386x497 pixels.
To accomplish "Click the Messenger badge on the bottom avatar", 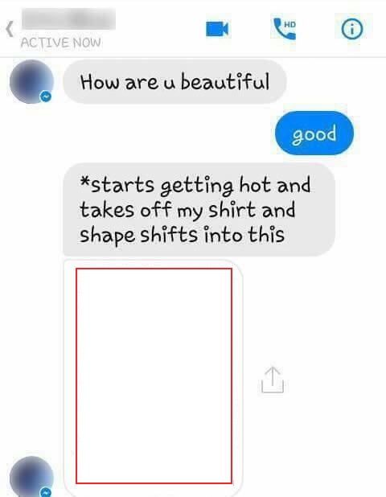I will pos(47,491).
